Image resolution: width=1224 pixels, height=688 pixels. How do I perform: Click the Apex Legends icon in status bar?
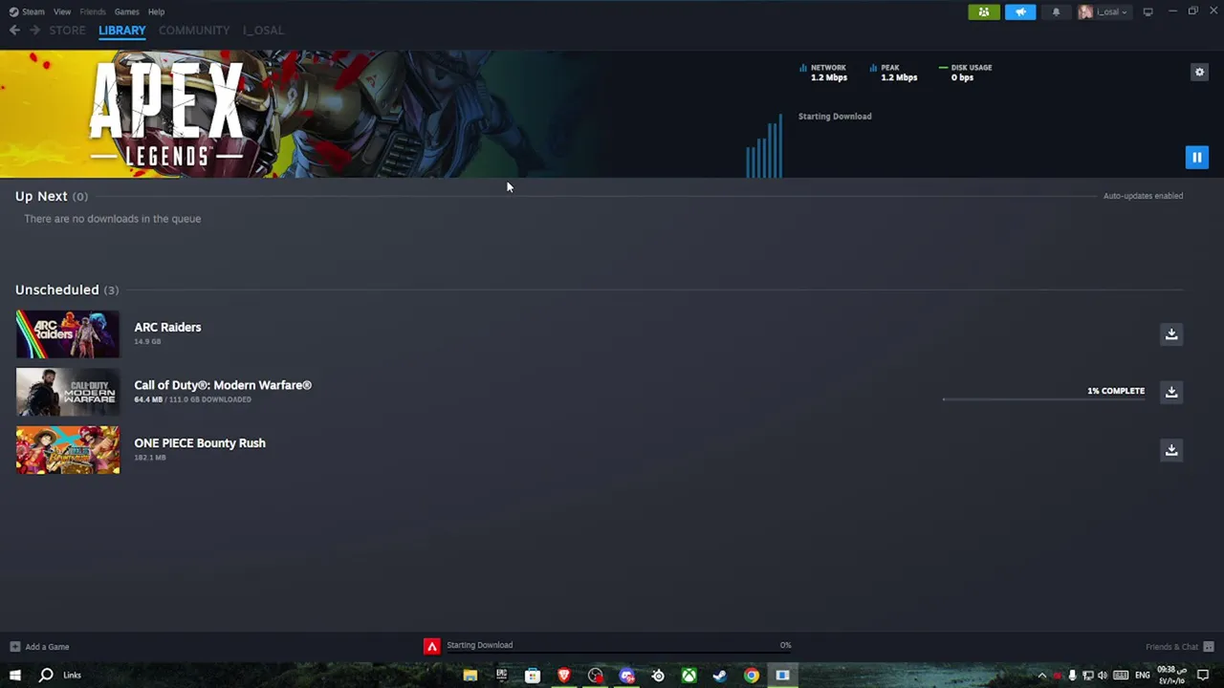pyautogui.click(x=432, y=646)
